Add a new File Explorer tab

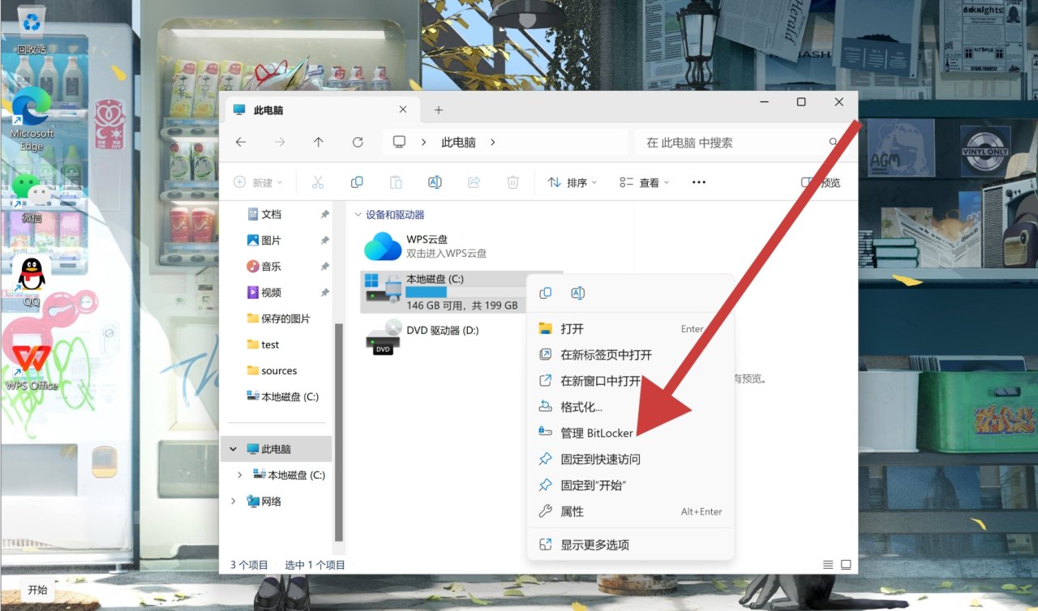(x=439, y=109)
